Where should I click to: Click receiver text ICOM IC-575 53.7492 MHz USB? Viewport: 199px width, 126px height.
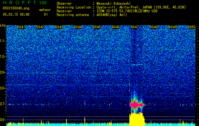point(127,11)
